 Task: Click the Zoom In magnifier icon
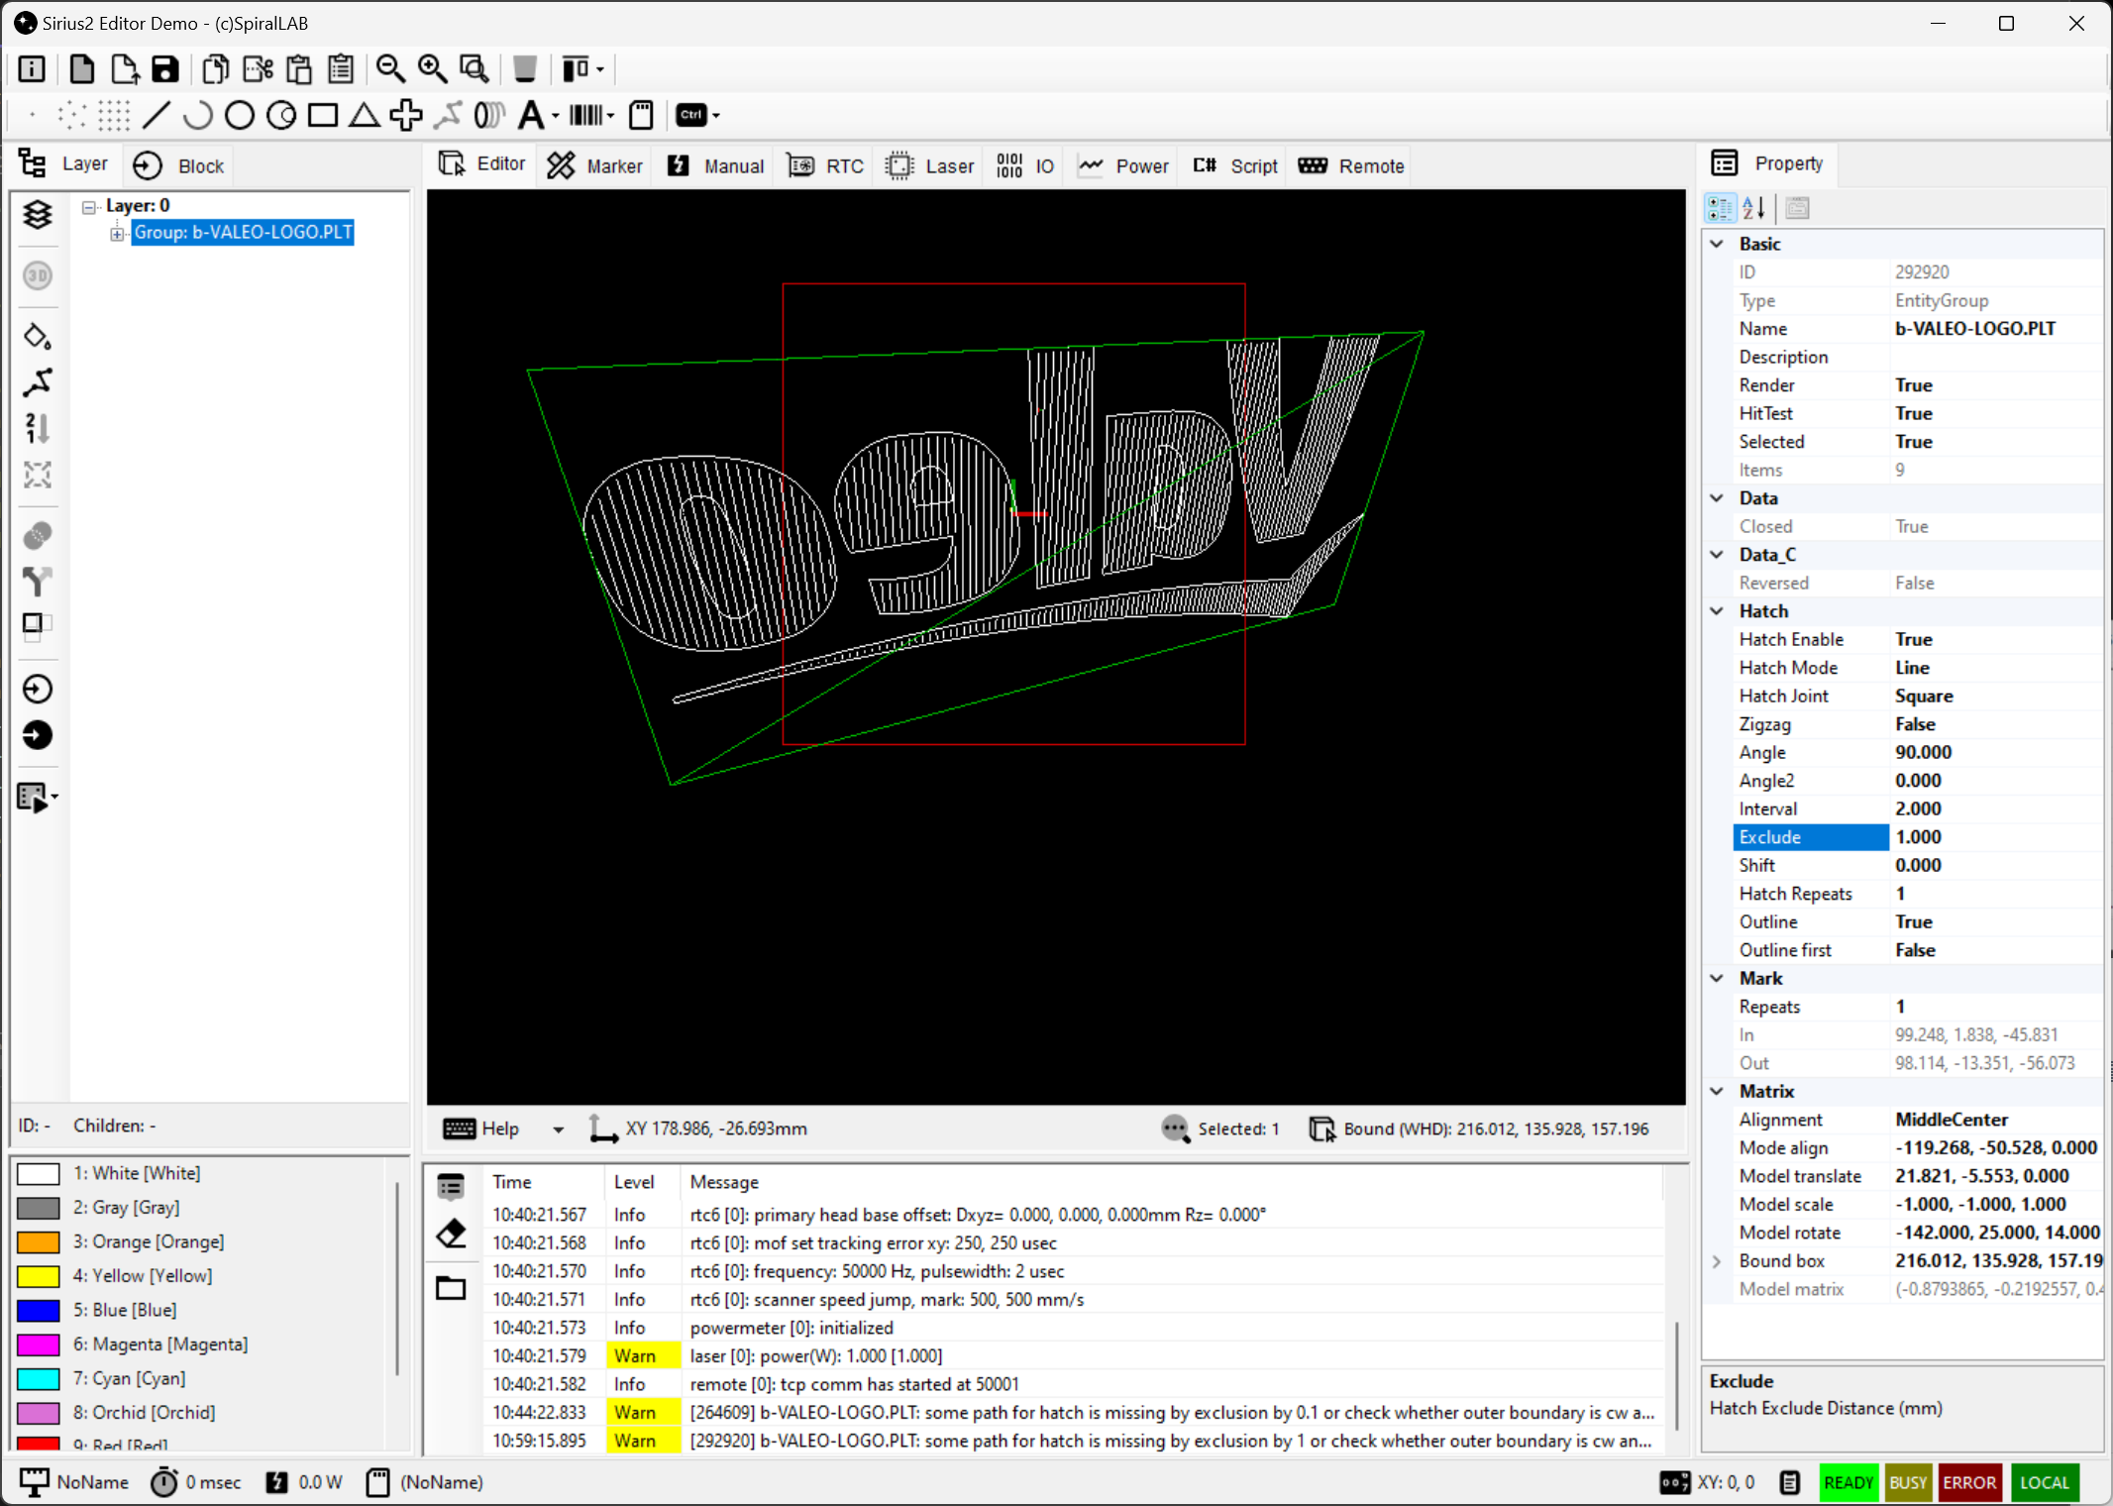coord(432,68)
